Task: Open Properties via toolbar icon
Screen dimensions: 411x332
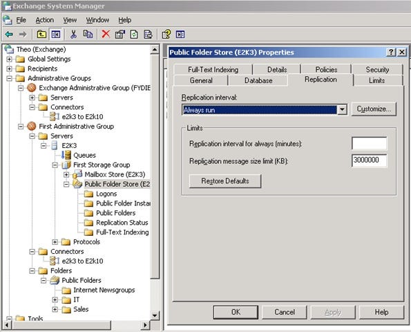Action: pos(120,34)
